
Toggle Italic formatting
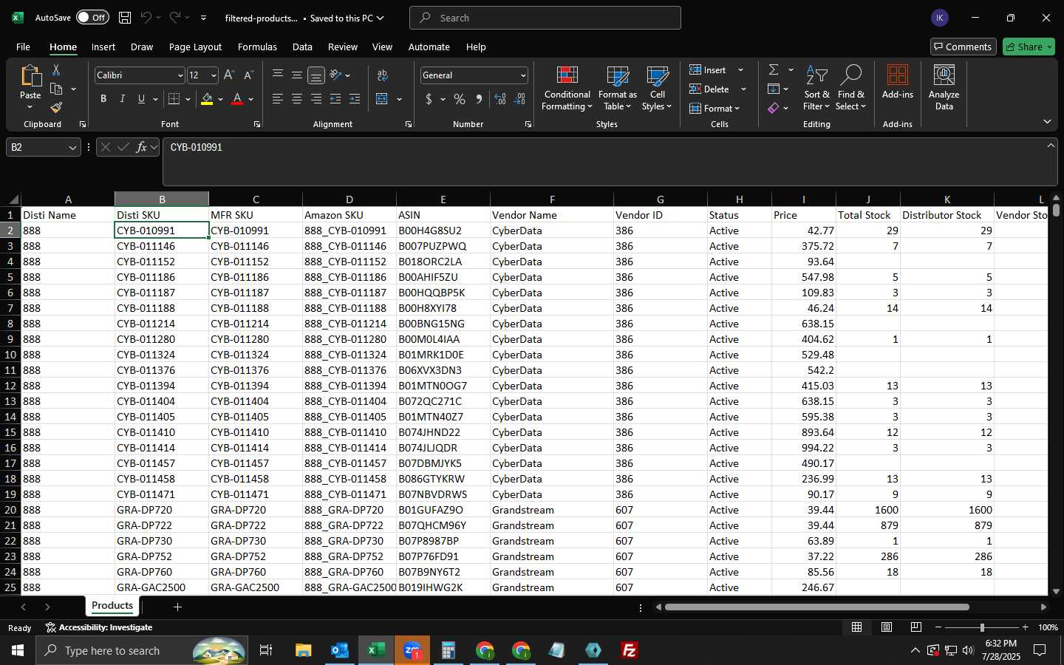click(123, 99)
